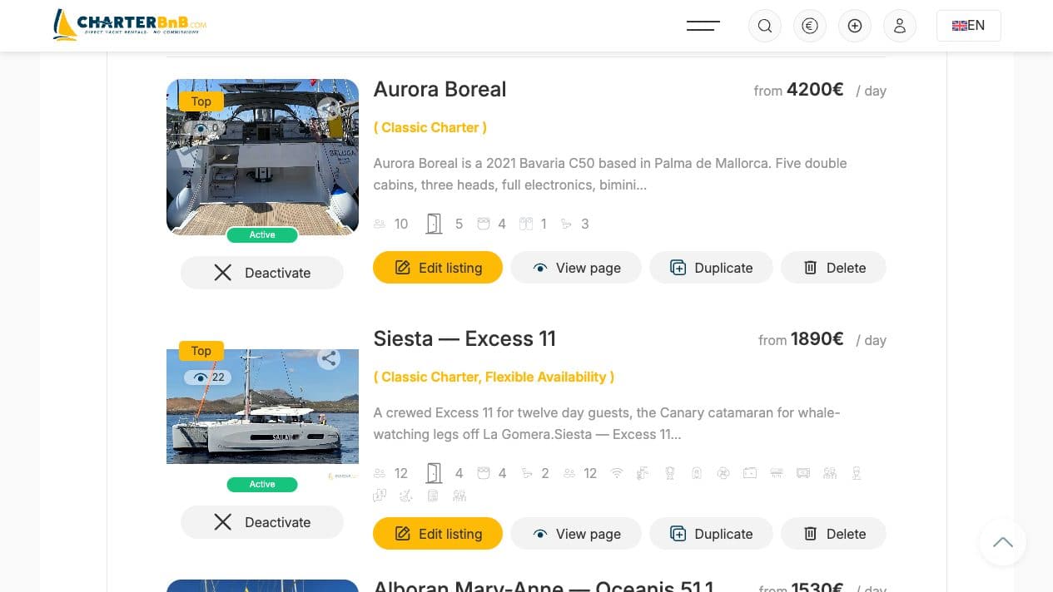
Task: Open Siesta Excess 11 photo thumbnail
Action: 262,407
